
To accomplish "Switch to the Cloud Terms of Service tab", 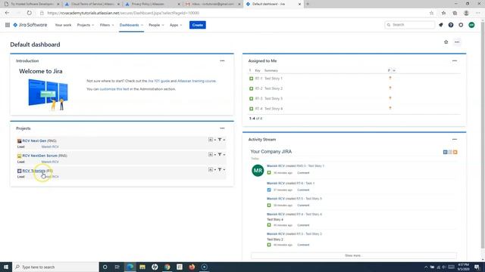I will click(92, 4).
